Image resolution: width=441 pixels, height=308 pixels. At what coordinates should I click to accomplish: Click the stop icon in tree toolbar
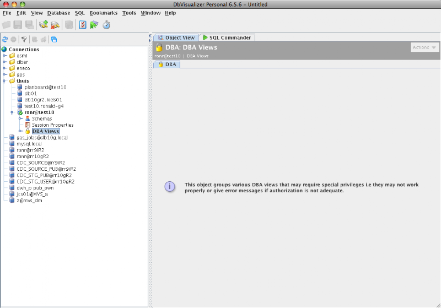[13, 39]
